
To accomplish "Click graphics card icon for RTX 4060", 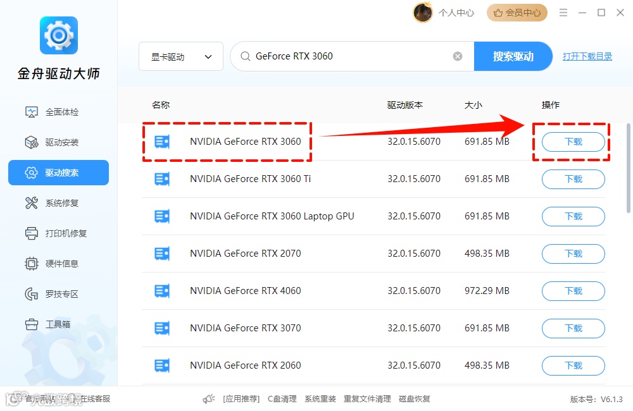I will tap(162, 291).
